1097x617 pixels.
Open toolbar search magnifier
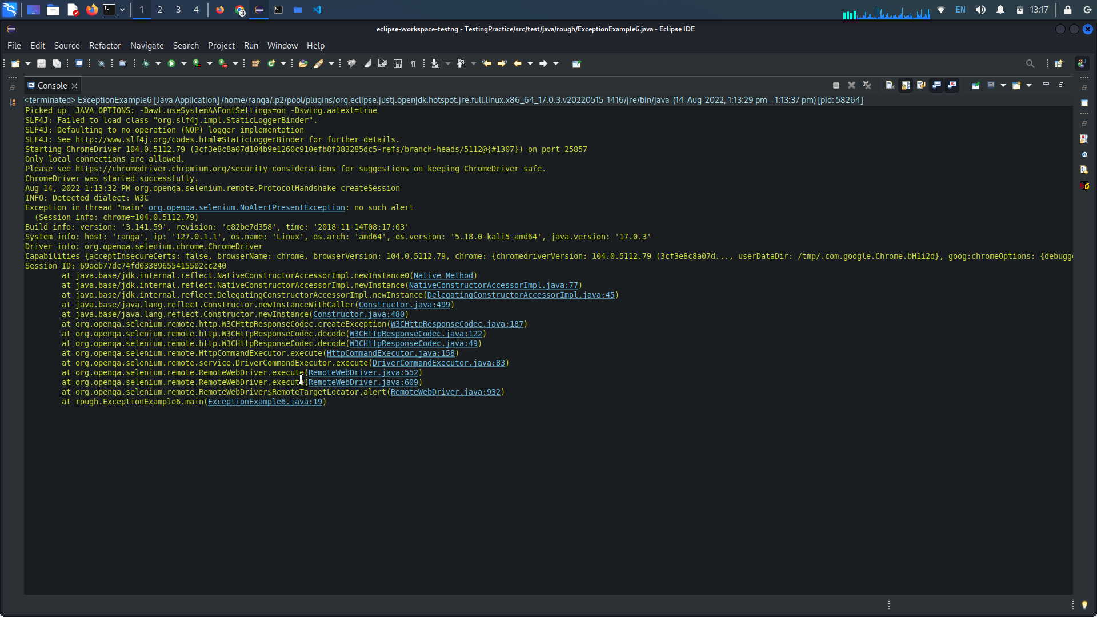pos(1030,63)
